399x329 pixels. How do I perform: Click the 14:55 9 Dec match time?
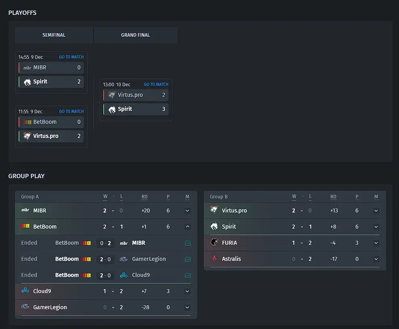(x=31, y=57)
